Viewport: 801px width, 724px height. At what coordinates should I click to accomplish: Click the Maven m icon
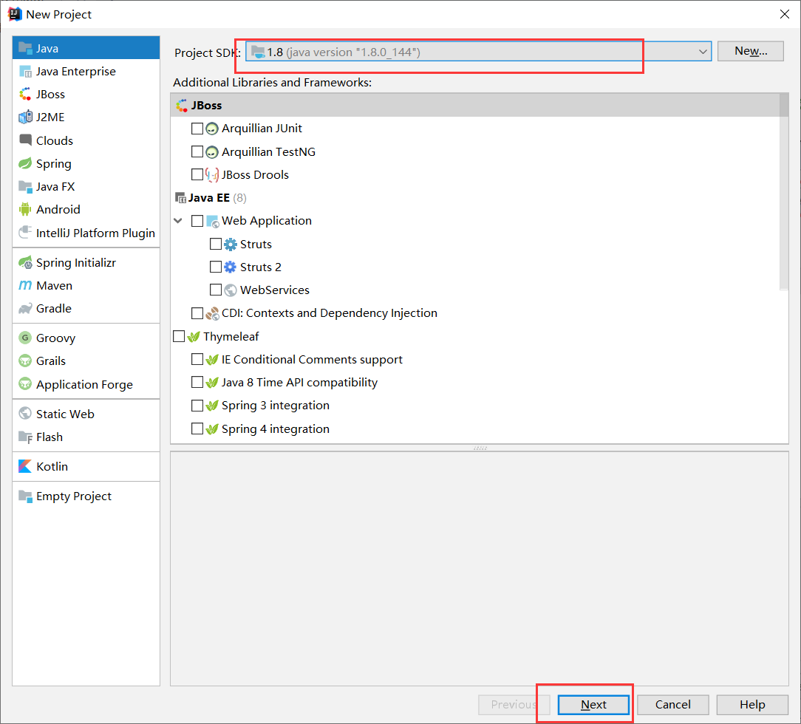pyautogui.click(x=25, y=285)
